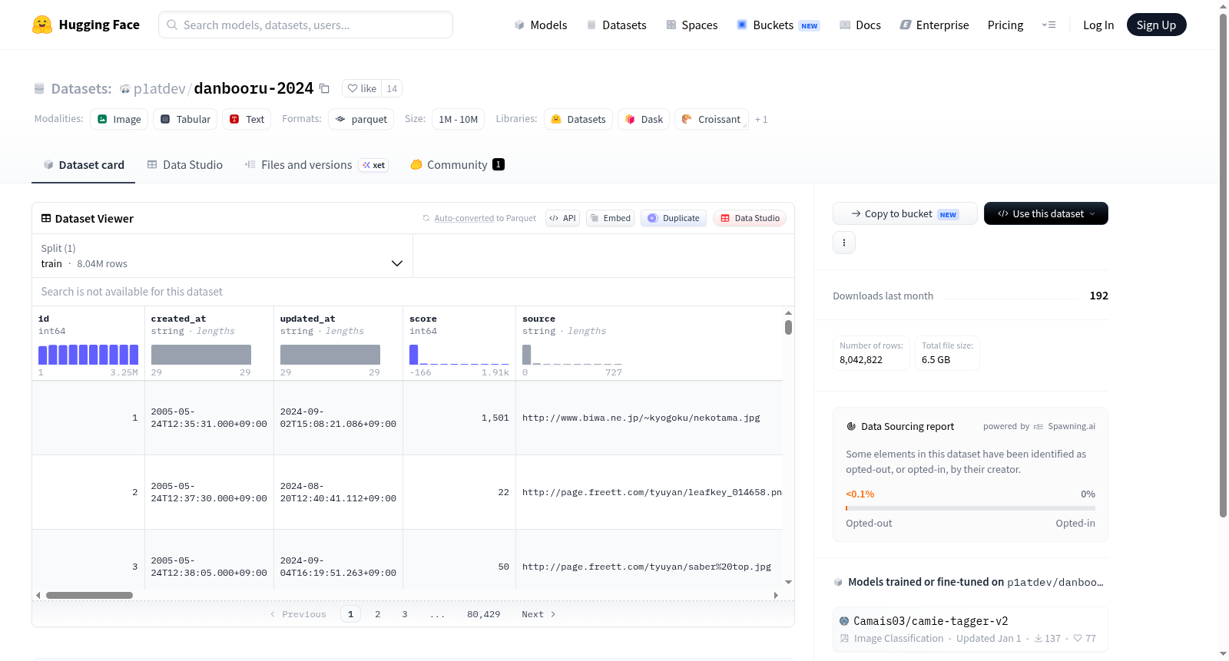Click the Sign Up button
This screenshot has height=661, width=1229.
[1156, 25]
